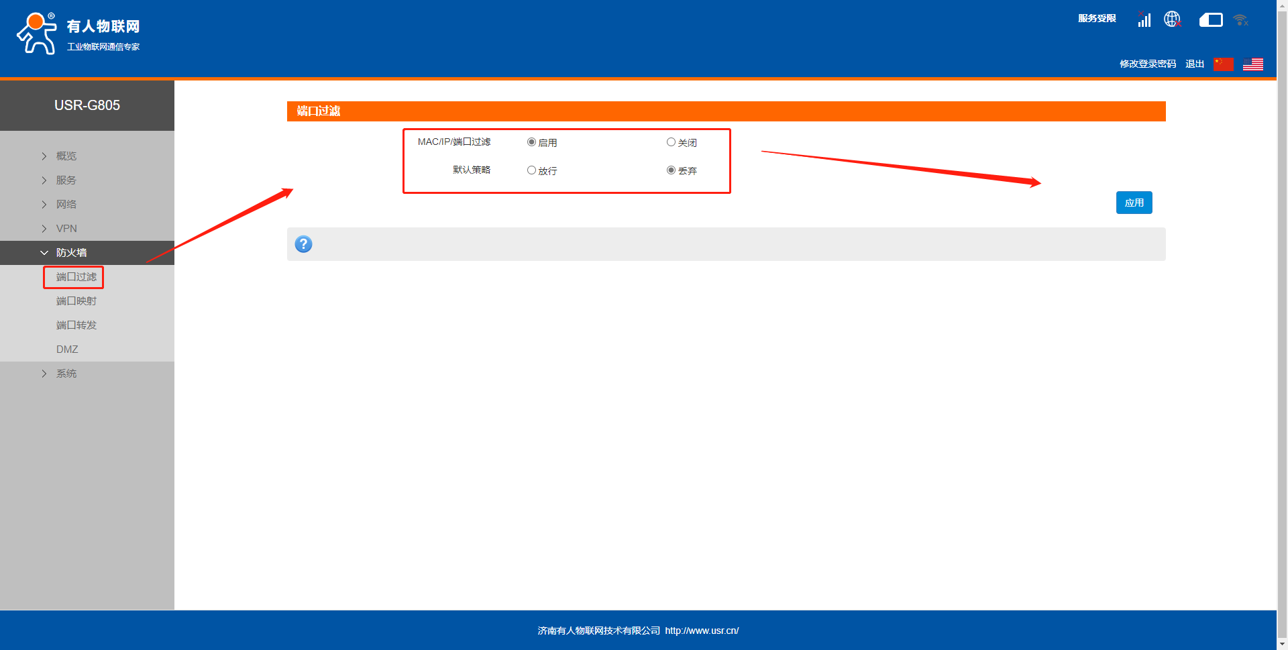Expand the 概览 menu section
Viewport: 1288px width, 650px height.
[66, 156]
